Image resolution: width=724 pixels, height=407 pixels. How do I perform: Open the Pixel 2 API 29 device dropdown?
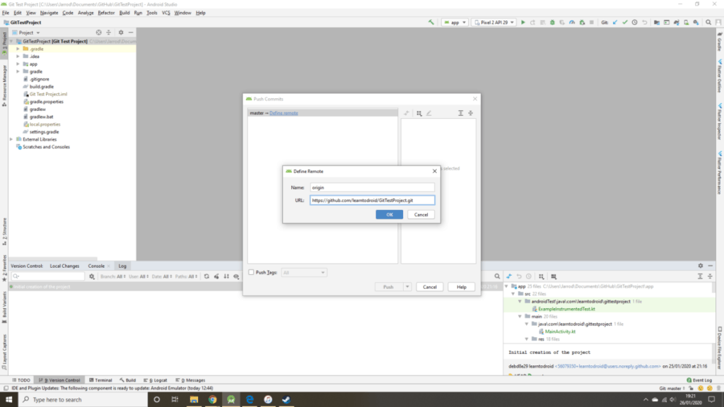point(494,23)
